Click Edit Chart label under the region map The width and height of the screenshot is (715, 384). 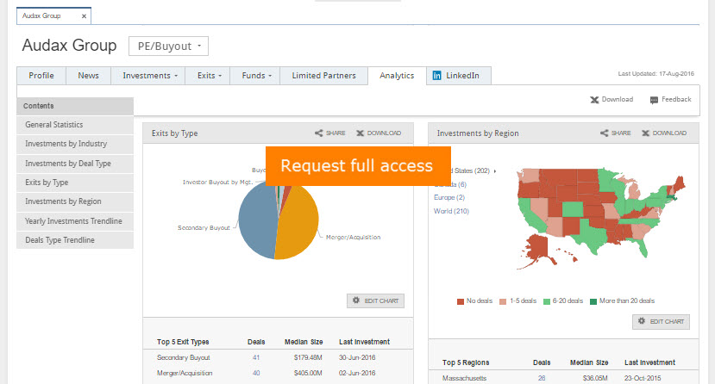click(x=667, y=322)
